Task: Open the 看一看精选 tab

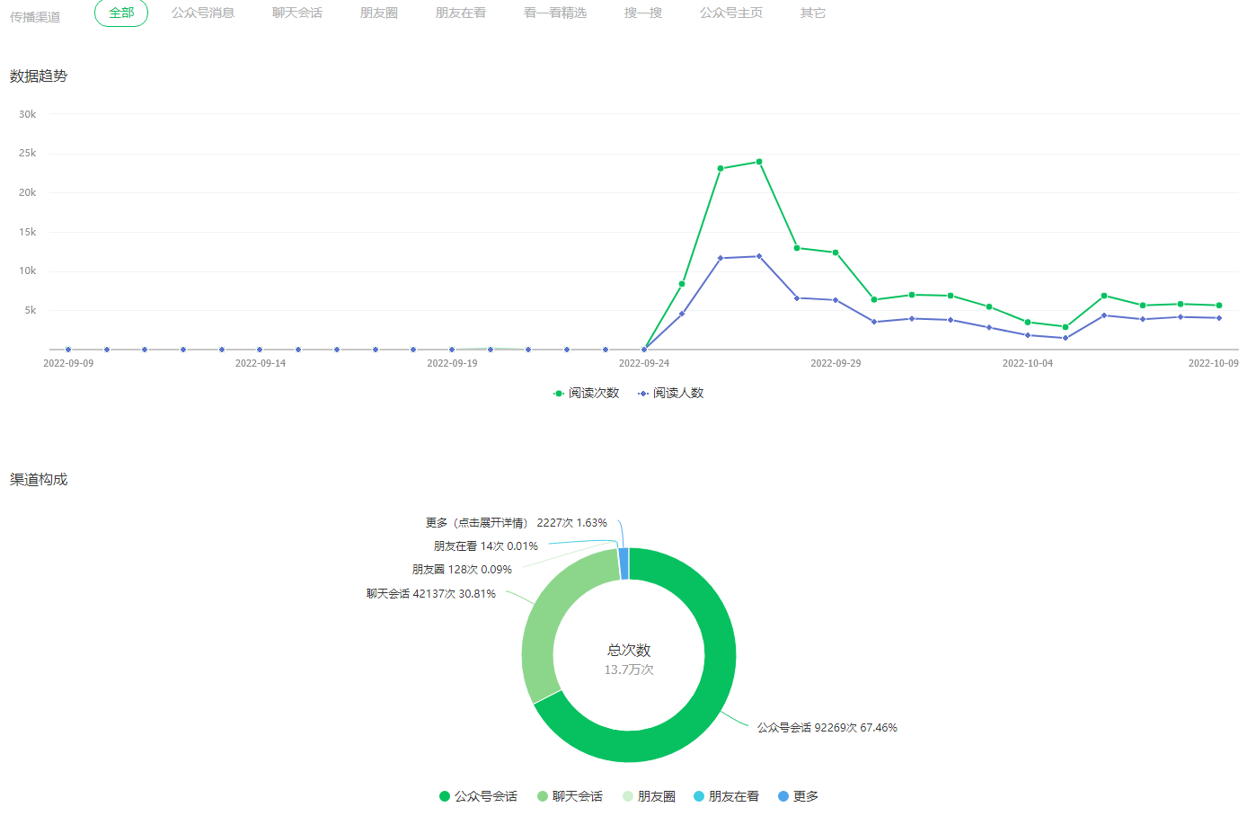Action: (x=555, y=13)
